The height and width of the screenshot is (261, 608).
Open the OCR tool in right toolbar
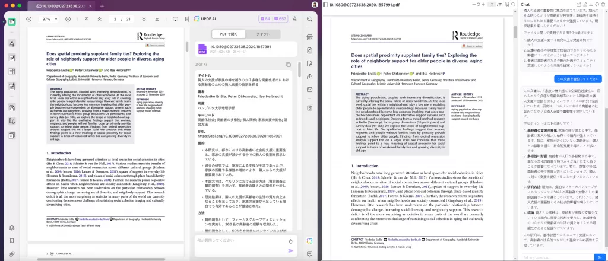309,38
